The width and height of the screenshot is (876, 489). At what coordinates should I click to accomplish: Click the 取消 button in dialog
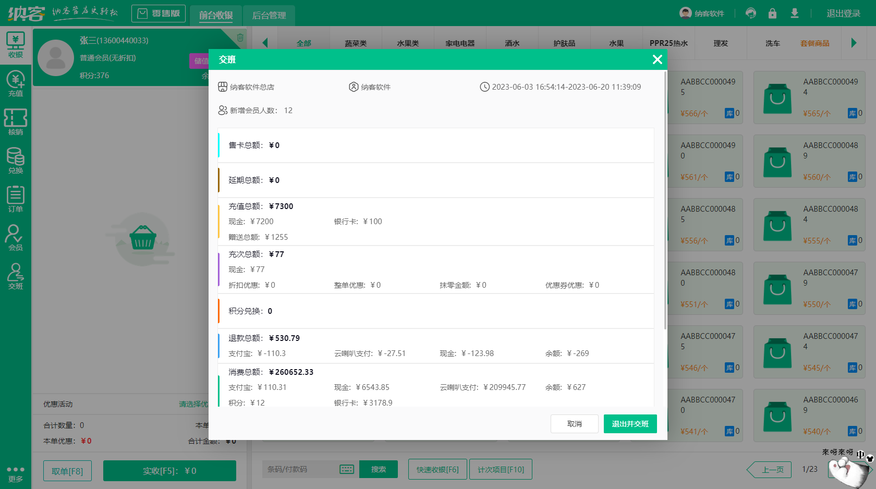pyautogui.click(x=574, y=424)
